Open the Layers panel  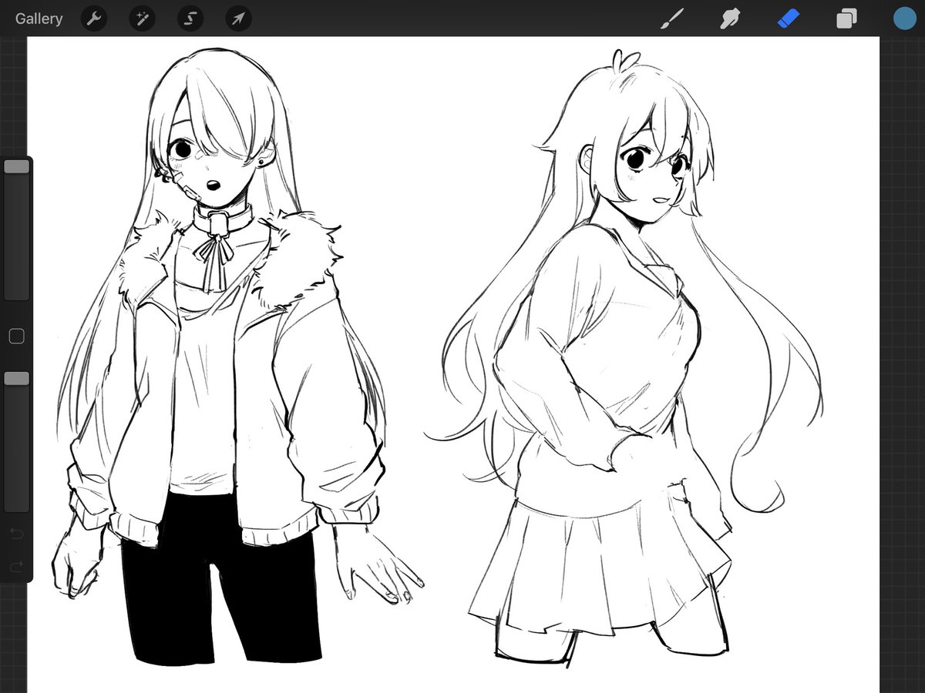(846, 18)
